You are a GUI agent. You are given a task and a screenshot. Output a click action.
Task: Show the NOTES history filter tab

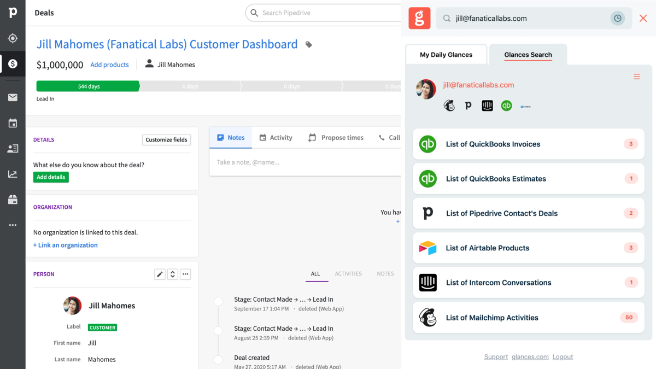click(385, 274)
